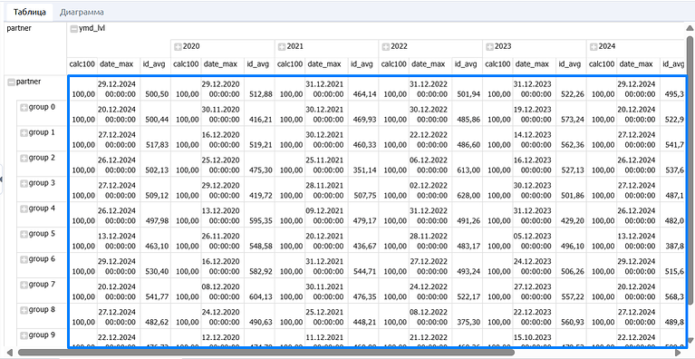Switch to the Таблица tab
Image resolution: width=695 pixels, height=359 pixels.
(30, 12)
